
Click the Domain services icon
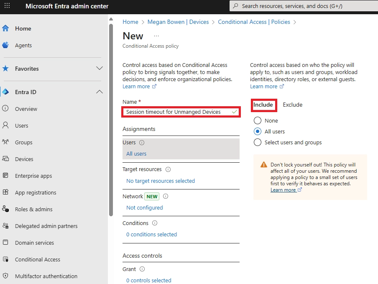(5, 242)
